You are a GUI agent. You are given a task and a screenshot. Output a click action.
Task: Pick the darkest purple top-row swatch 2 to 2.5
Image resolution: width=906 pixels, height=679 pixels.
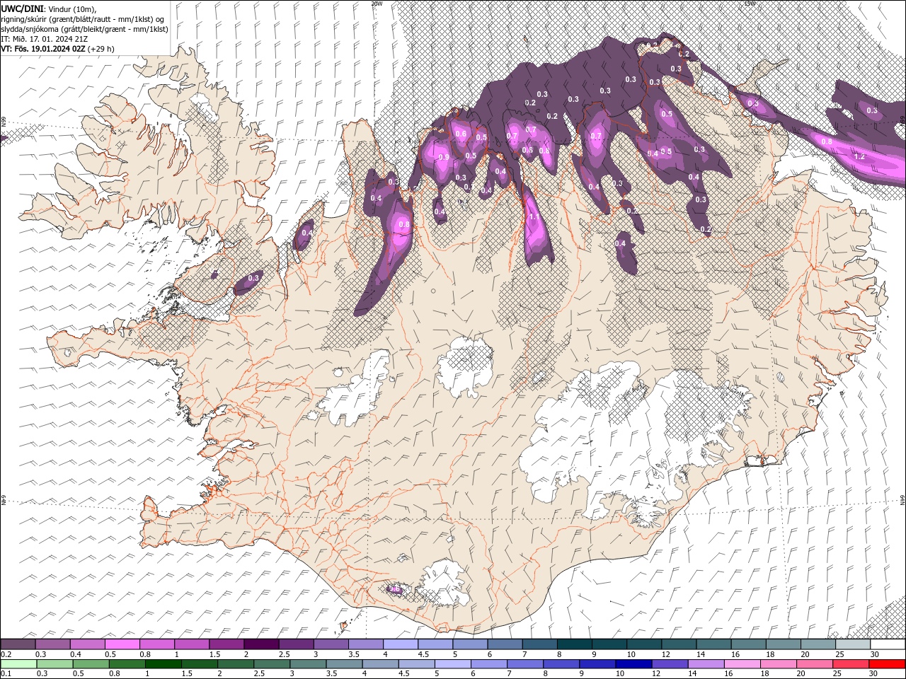tap(261, 644)
